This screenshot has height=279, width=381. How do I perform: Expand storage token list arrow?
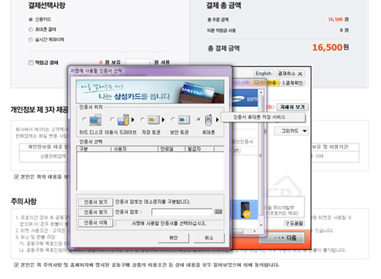click(x=163, y=120)
